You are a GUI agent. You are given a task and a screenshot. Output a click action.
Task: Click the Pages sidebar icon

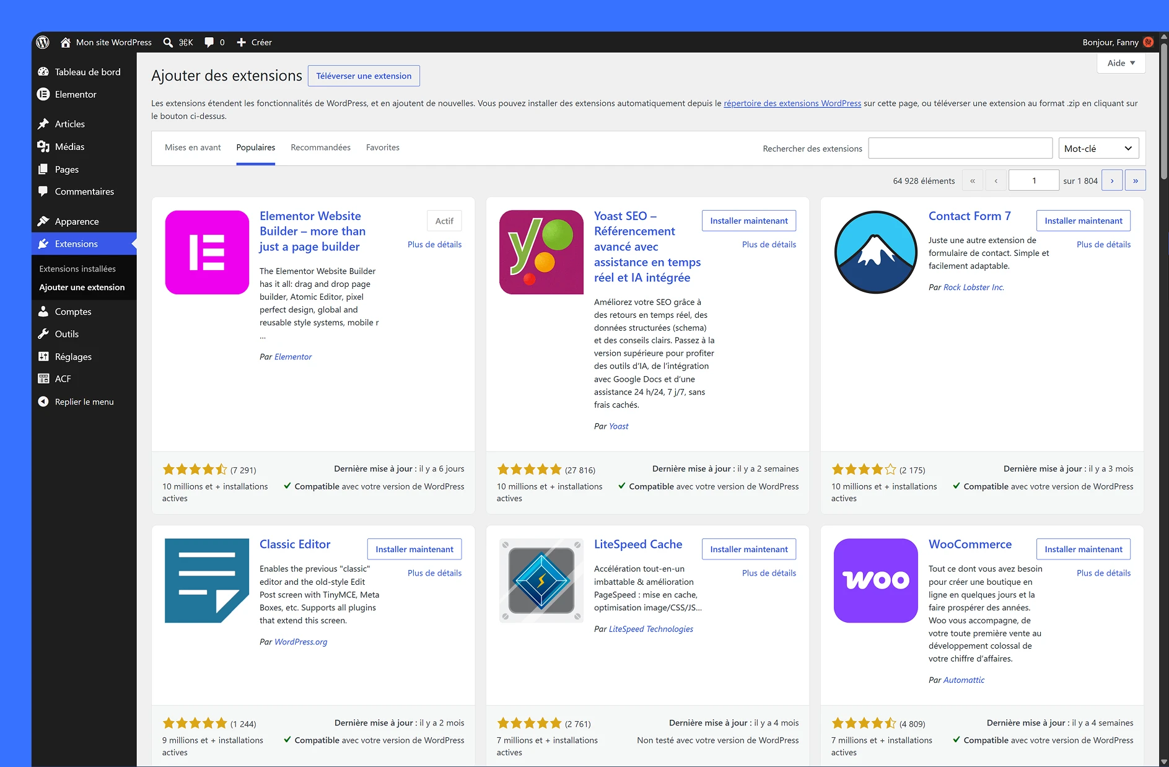[43, 169]
